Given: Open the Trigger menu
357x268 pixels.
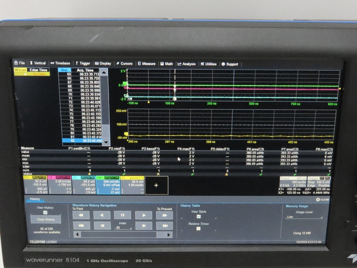Looking at the screenshot, I should 83,63.
